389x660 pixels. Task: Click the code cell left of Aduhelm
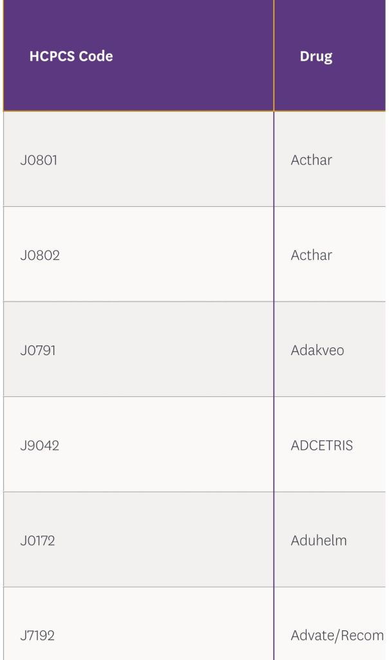point(38,540)
